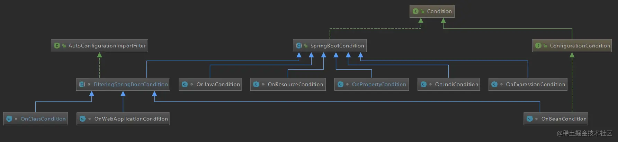Image resolution: width=618 pixels, height=142 pixels.
Task: Open the OnClassCondition class link
Action: click(x=43, y=119)
